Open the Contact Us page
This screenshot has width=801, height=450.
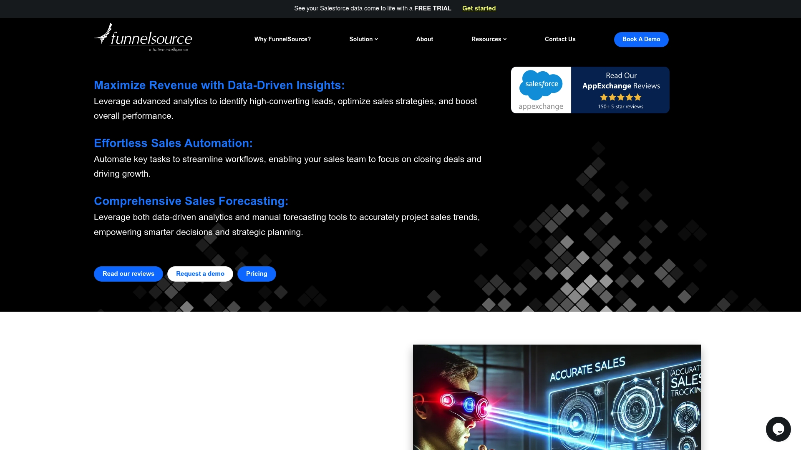[x=560, y=39]
